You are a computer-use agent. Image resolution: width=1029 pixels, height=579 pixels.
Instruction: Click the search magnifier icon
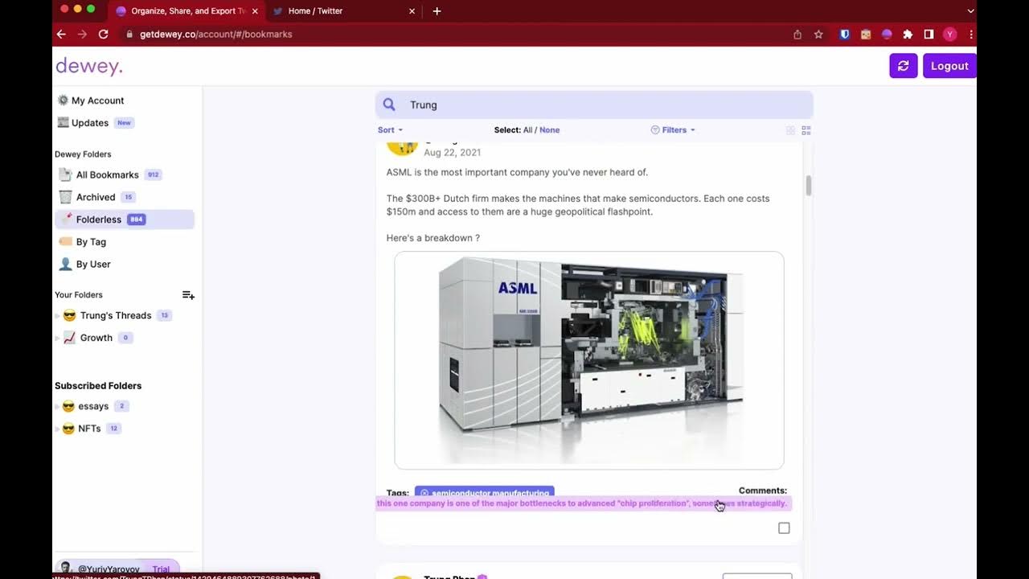389,105
